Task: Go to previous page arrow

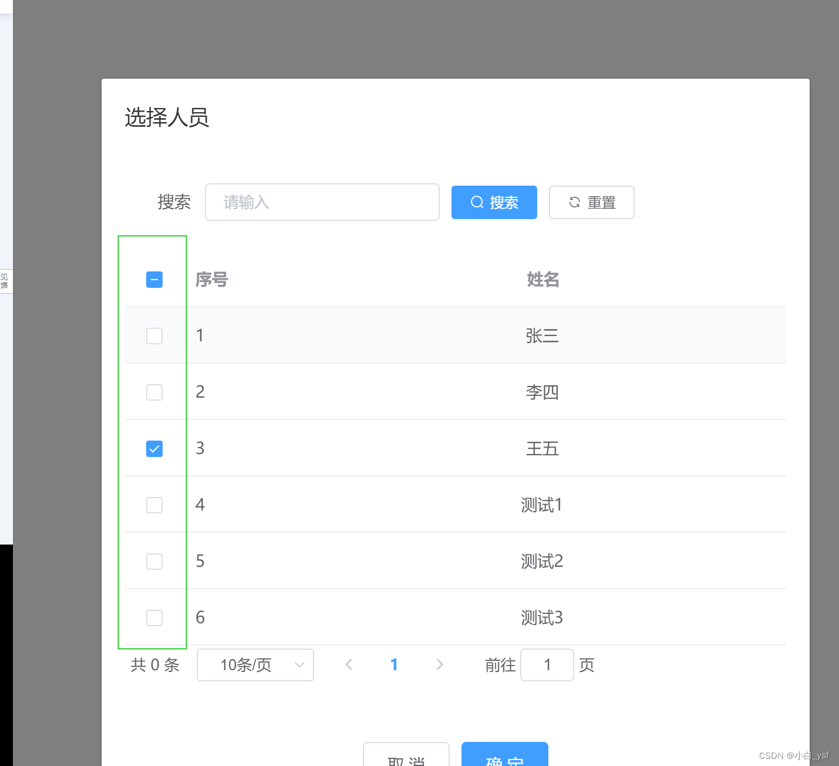Action: click(x=349, y=664)
